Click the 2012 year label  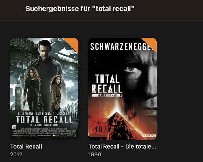[16, 155]
